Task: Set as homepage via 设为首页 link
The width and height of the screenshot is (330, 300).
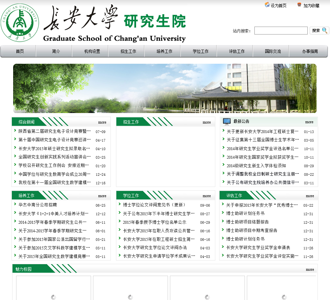Action: 278,6
